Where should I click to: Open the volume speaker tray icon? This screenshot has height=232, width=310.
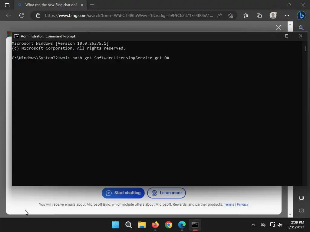280,225
